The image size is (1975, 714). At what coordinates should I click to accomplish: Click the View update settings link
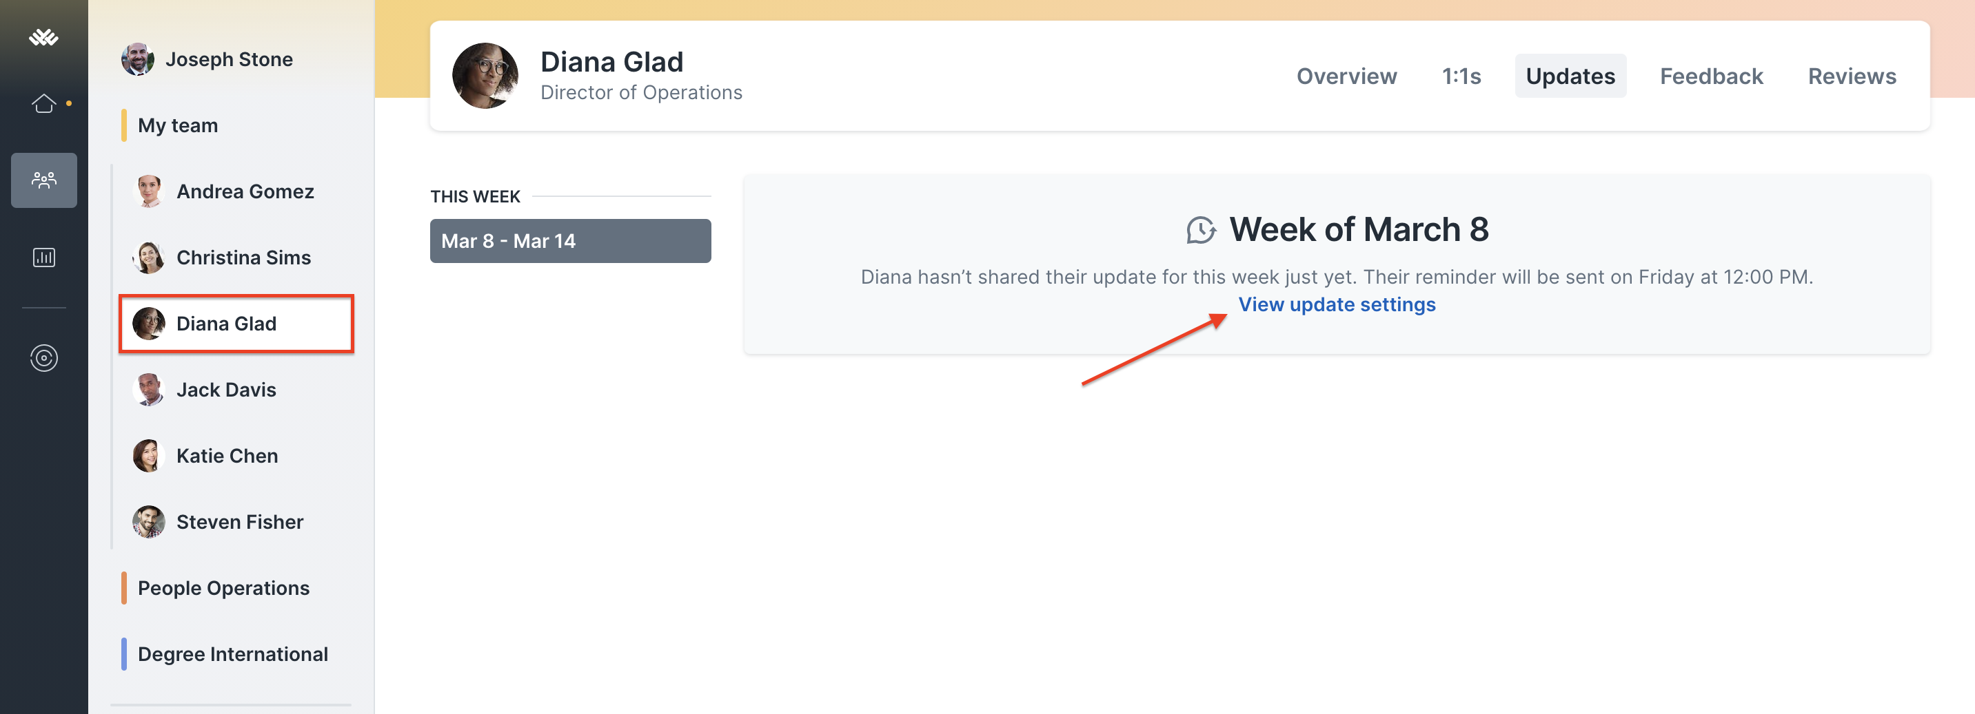[x=1337, y=304]
